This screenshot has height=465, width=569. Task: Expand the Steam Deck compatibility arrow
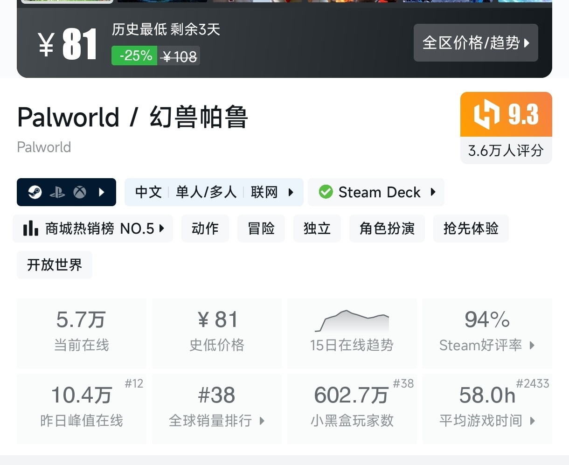point(433,192)
